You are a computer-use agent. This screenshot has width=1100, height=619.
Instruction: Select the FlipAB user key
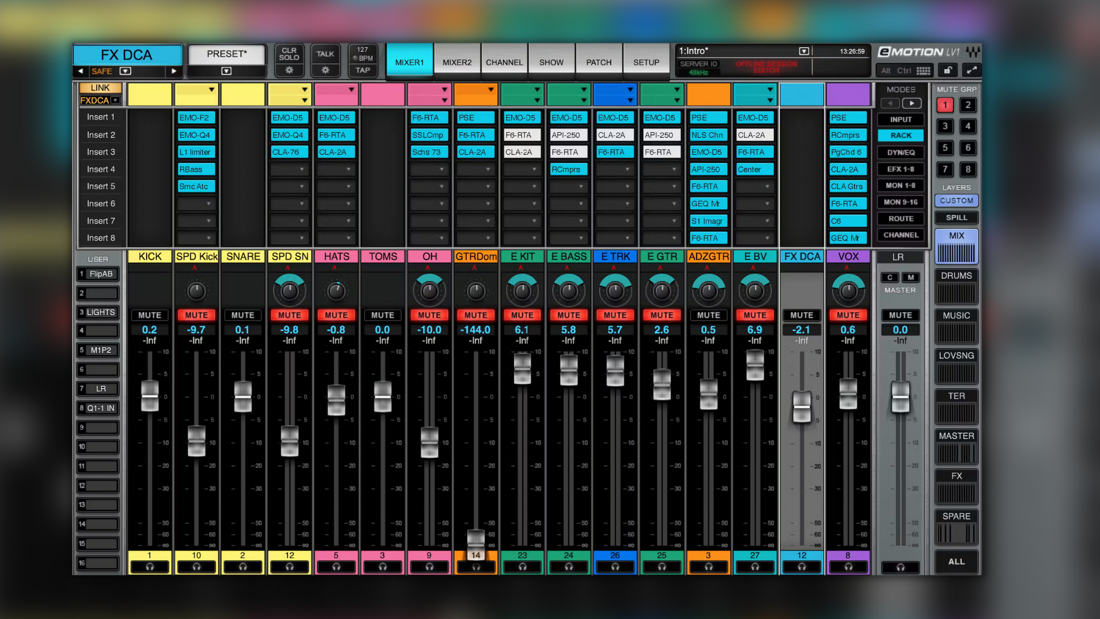pyautogui.click(x=99, y=274)
